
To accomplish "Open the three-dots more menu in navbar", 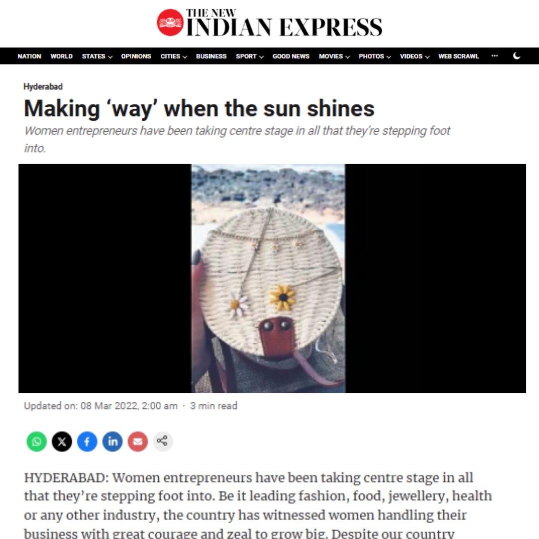I will pyautogui.click(x=495, y=56).
